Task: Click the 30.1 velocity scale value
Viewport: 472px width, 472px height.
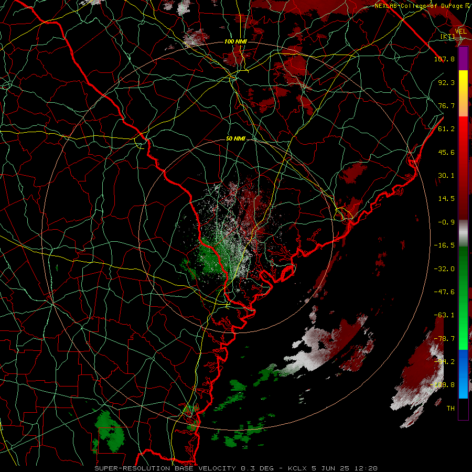Action: point(446,176)
